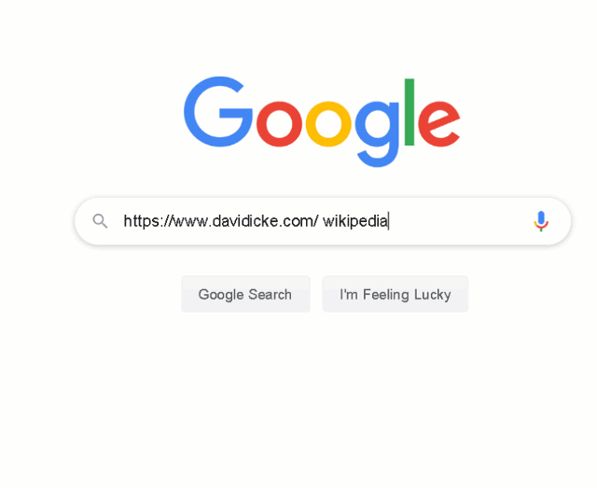597x488 pixels.
Task: Focus the search box with the typed query
Action: pos(323,221)
